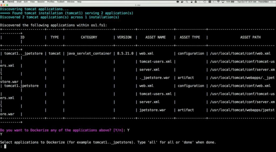Click the VERSION column header
Viewport: 276px width, 152px height.
124,37
